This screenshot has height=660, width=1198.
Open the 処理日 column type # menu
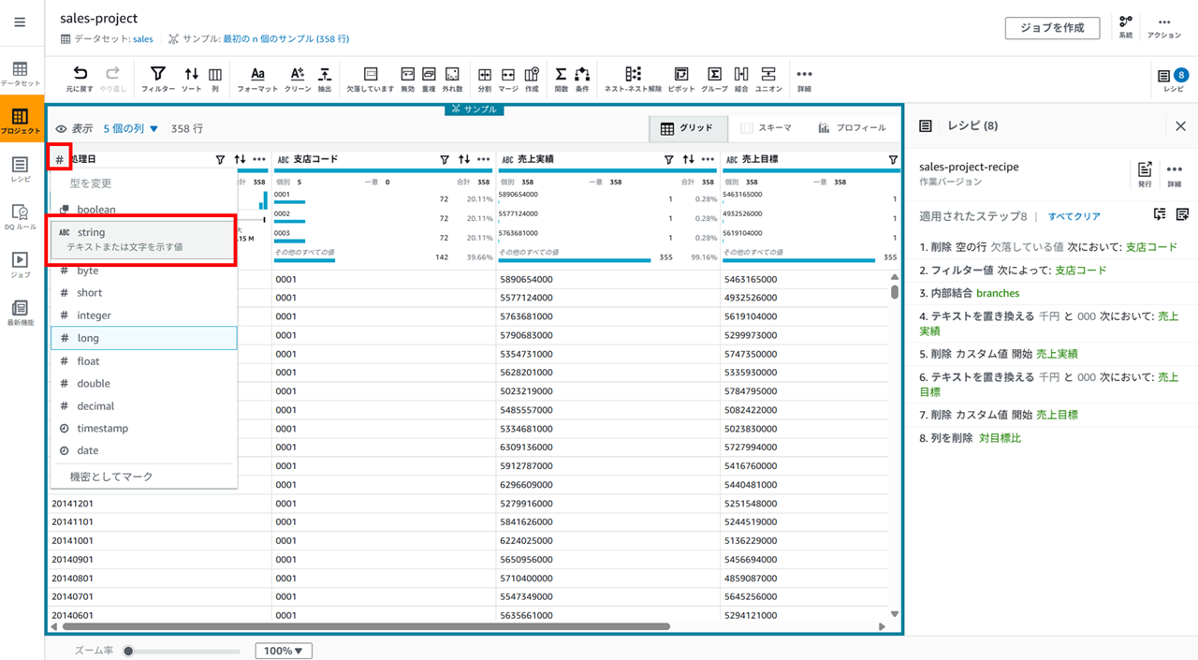coord(59,160)
